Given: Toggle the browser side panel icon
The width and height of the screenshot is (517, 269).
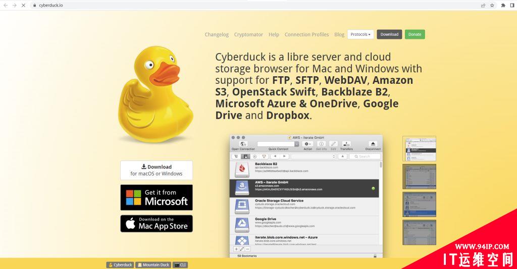Looking at the screenshot, I should (512, 5).
